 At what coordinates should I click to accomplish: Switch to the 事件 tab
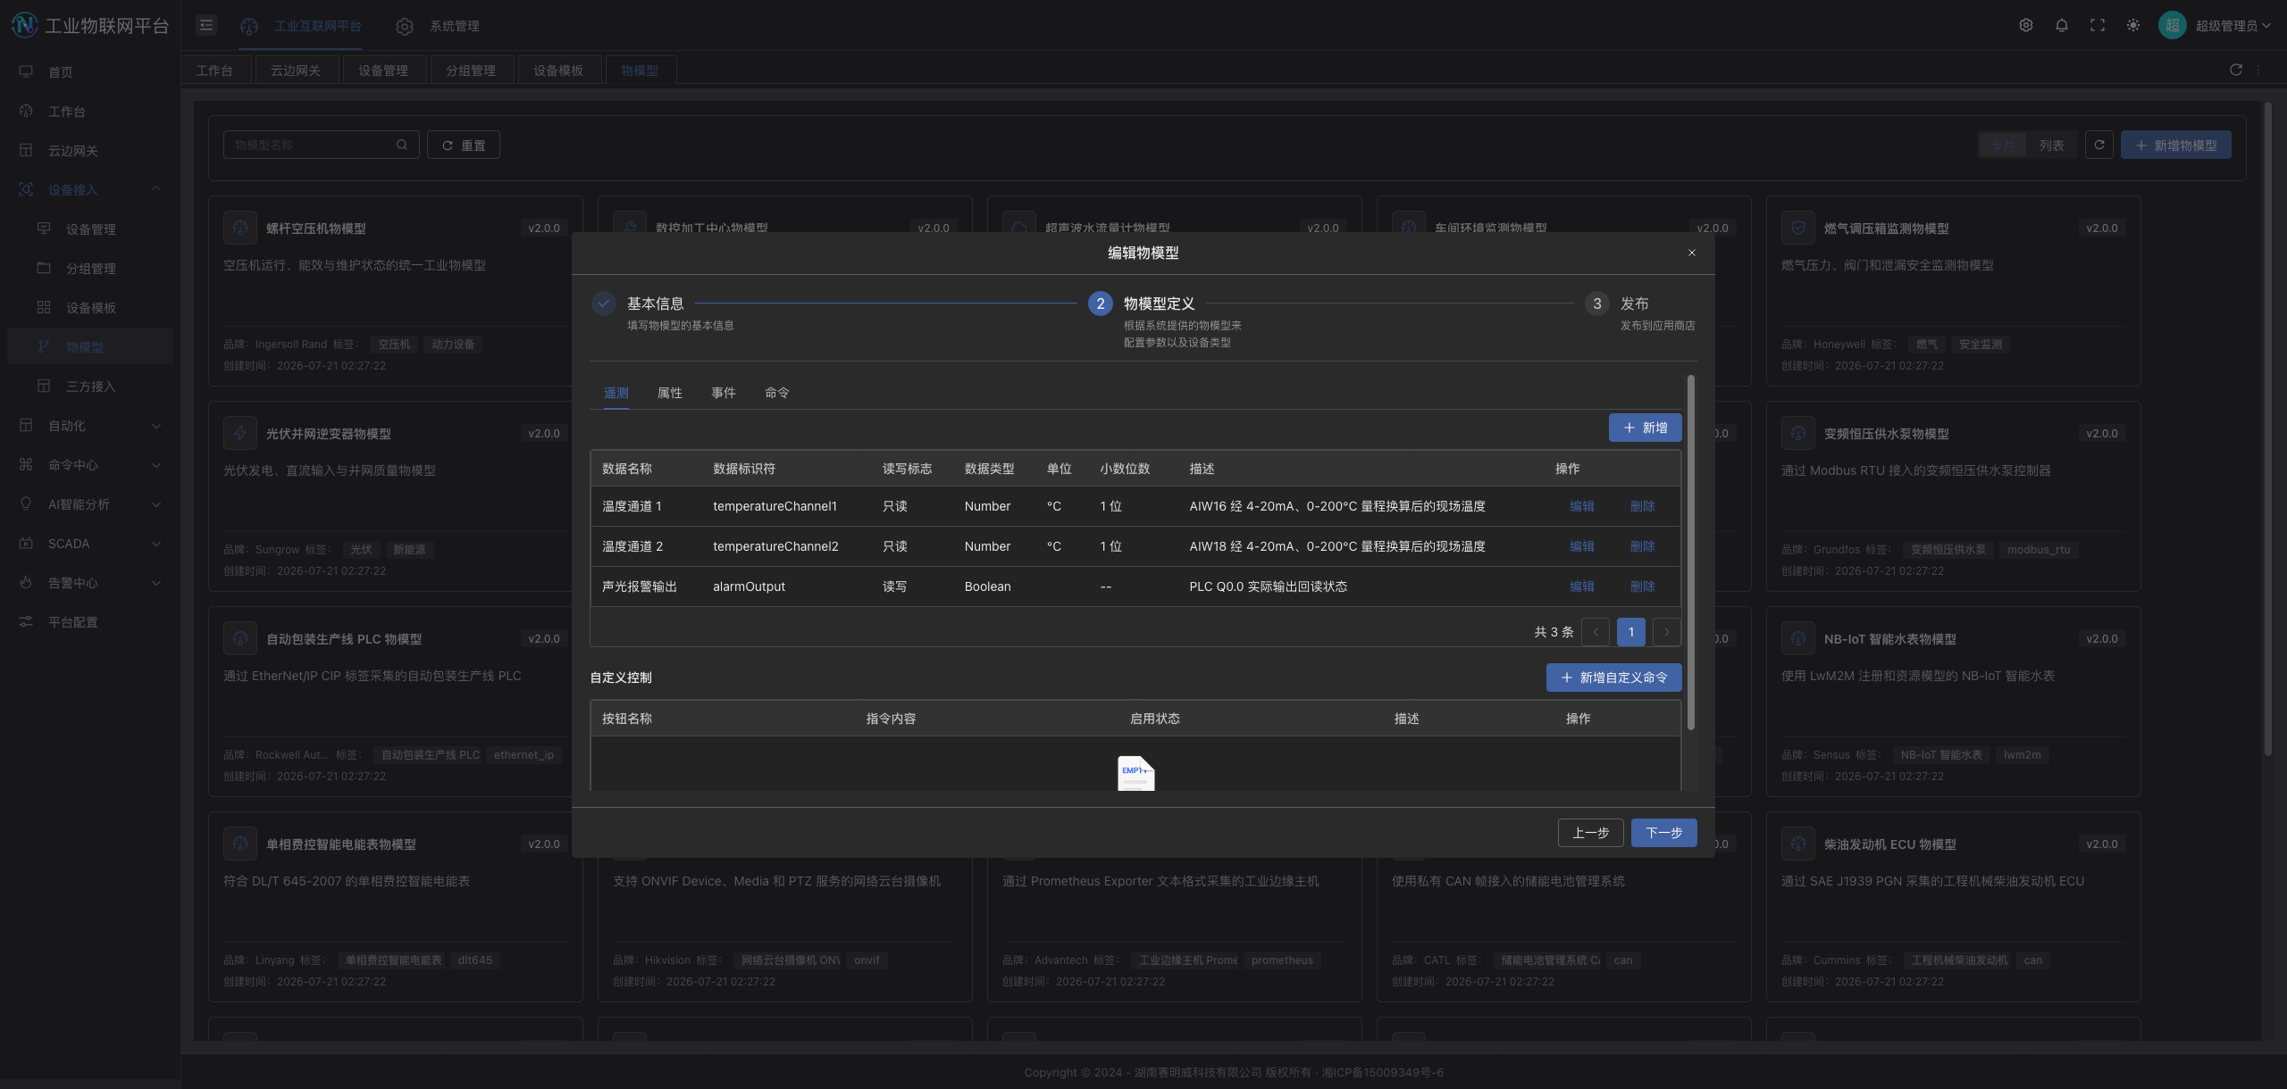pyautogui.click(x=724, y=393)
